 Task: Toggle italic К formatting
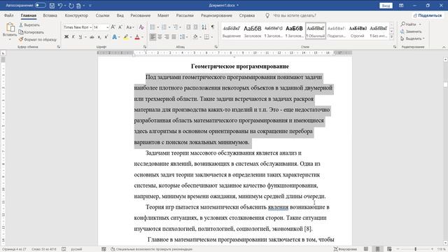point(73,37)
